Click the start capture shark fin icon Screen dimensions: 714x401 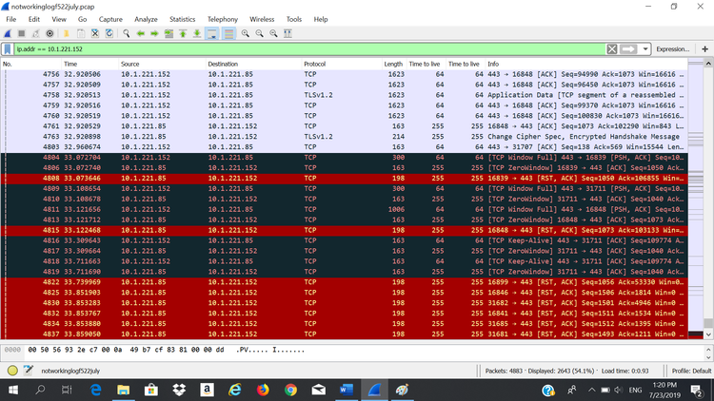(9, 33)
